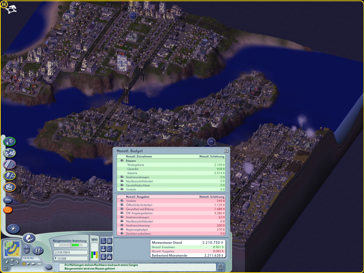Open the data views list icon
This screenshot has height=273, width=364.
[109, 241]
